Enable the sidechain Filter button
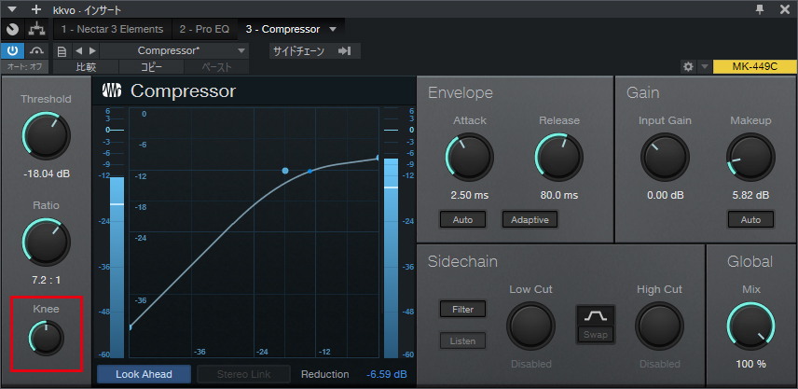 462,309
